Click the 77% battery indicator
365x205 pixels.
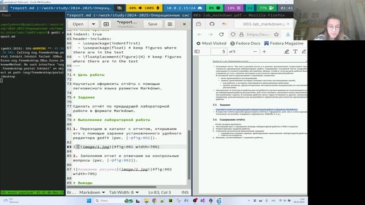(266, 8)
